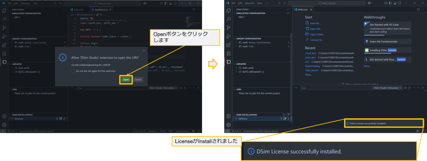Select Get Started with Pow... terminal walkthrough
This screenshot has width=427, height=161.
tap(388, 59)
